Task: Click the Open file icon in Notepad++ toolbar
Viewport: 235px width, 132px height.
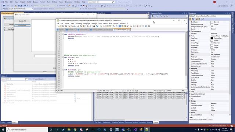Action: [60, 26]
